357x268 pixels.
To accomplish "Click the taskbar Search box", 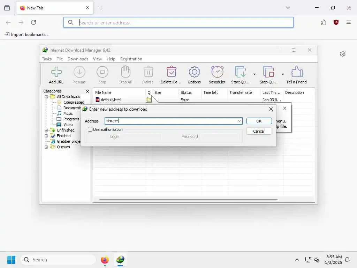I will tap(58, 260).
